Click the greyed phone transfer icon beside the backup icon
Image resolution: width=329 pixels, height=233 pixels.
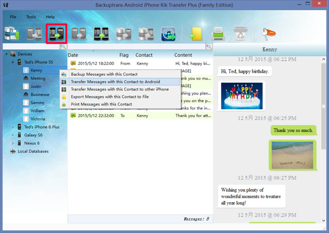pos(34,33)
